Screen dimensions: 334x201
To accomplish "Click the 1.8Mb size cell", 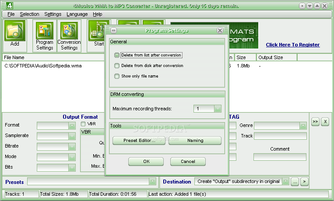I will [x=243, y=66].
